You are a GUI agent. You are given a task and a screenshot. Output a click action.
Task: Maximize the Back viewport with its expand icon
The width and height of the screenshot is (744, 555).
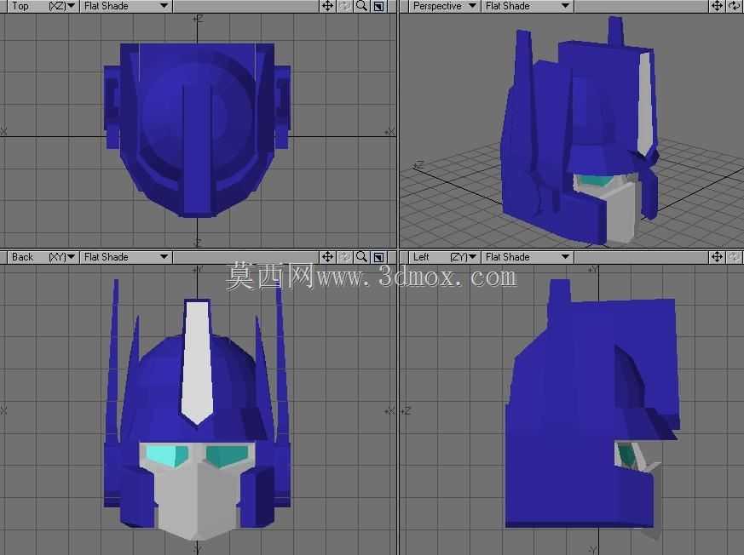(378, 257)
